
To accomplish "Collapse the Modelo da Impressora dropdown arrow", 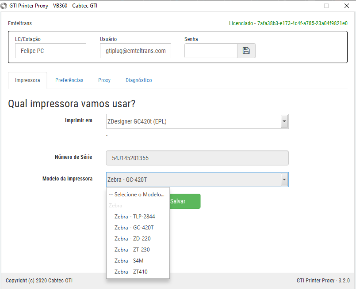I will tap(284, 180).
